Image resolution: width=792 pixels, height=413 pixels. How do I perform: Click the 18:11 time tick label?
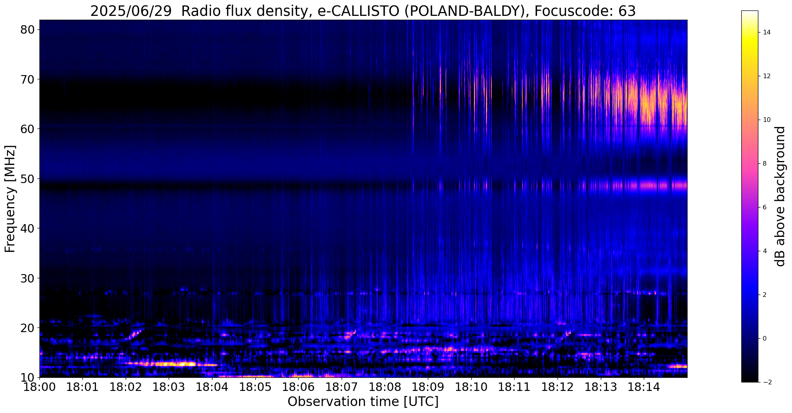point(514,387)
